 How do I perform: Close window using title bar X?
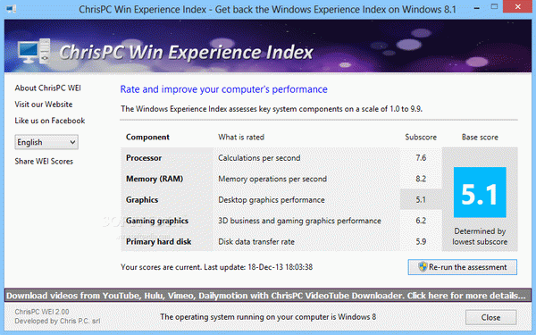(518, 7)
